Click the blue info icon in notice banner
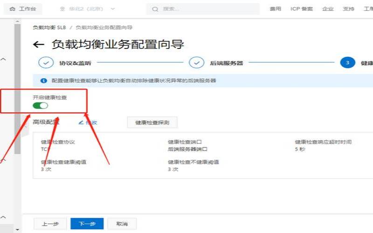 (x=44, y=81)
